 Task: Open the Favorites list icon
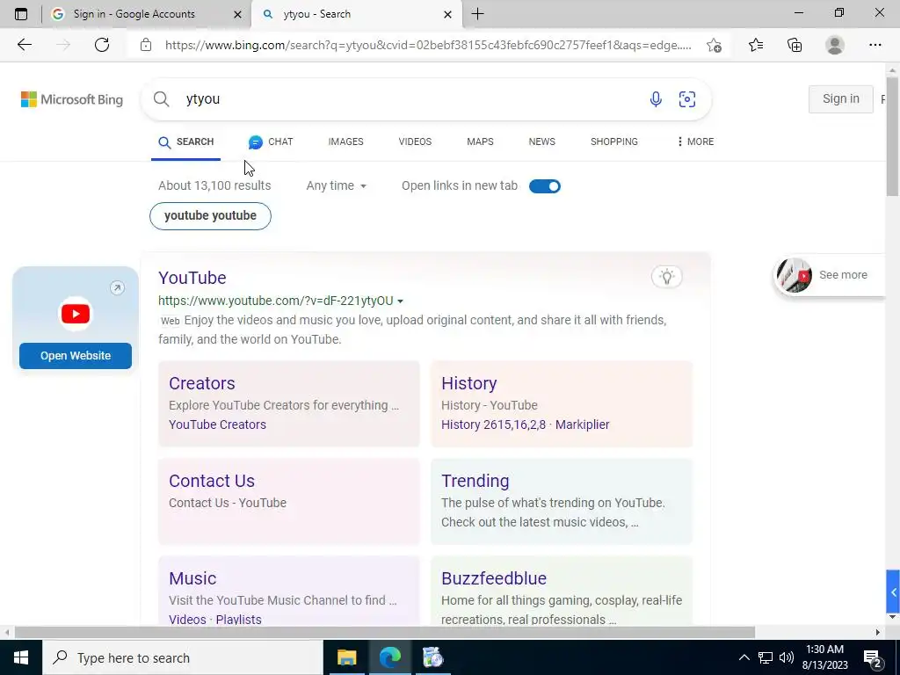(756, 45)
